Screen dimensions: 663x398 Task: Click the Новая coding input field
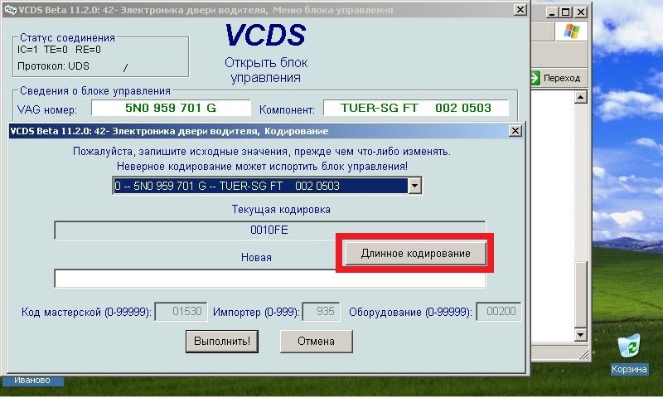pyautogui.click(x=270, y=279)
